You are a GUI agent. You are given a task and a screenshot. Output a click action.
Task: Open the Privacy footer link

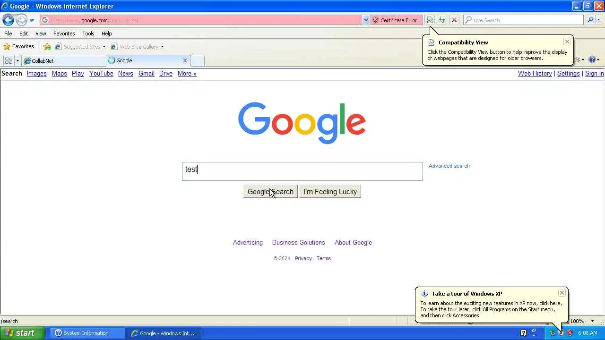pyautogui.click(x=303, y=258)
